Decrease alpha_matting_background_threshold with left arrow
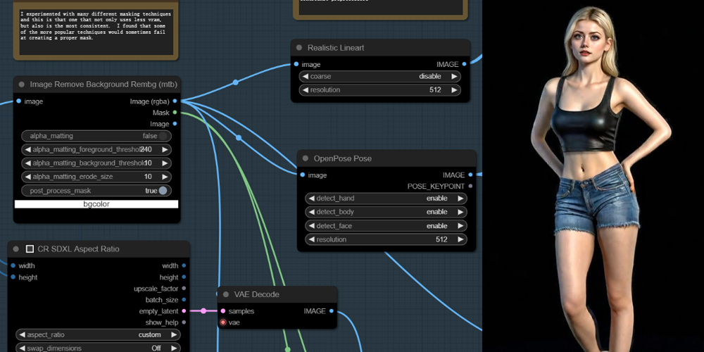This screenshot has height=352, width=704. click(x=28, y=163)
